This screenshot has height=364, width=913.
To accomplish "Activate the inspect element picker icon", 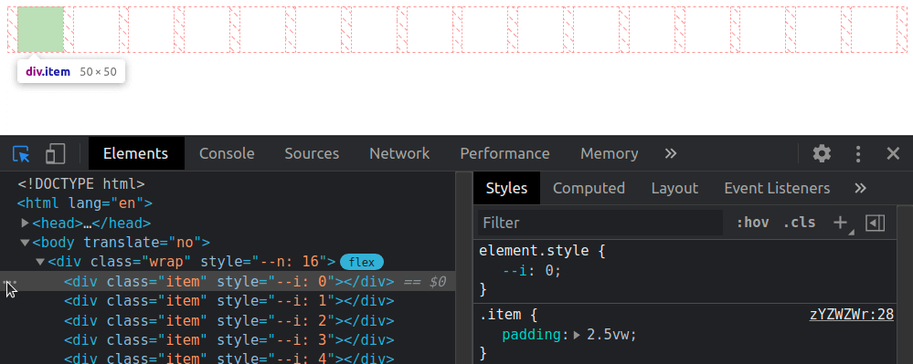I will point(22,154).
